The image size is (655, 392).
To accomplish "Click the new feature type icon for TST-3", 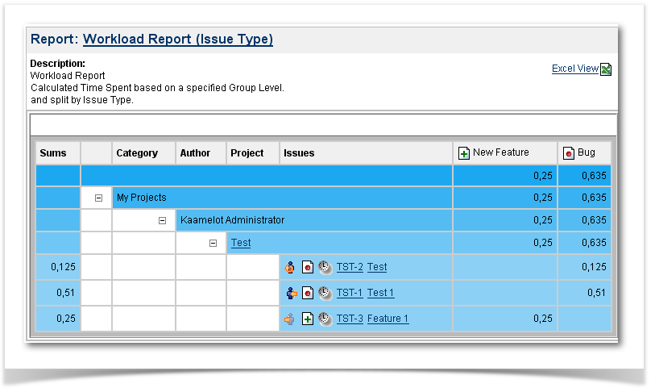I will click(x=307, y=319).
